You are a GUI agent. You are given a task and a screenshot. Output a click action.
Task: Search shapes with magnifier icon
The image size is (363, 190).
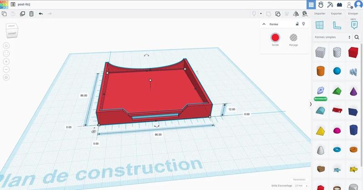pyautogui.click(x=357, y=37)
